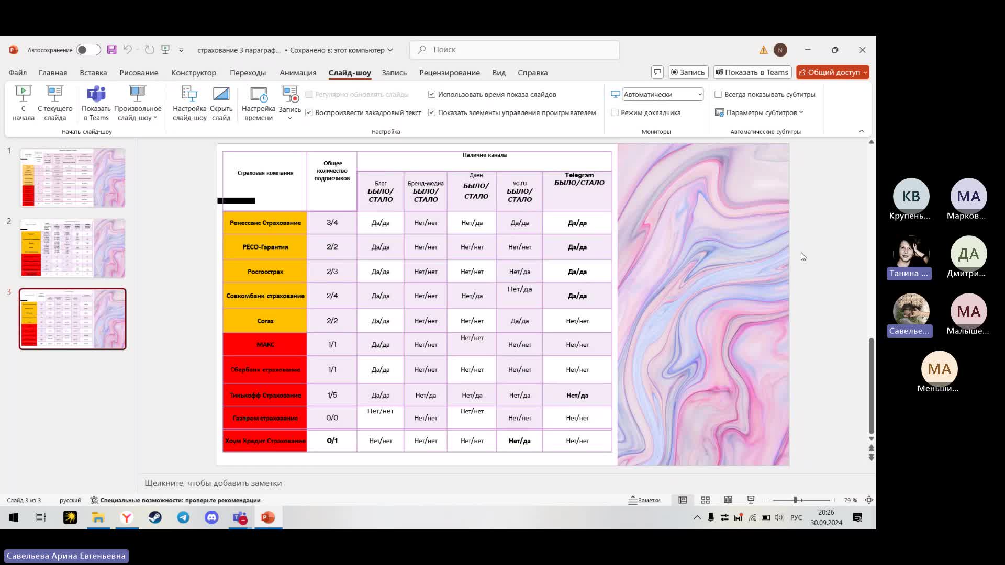Click zoom out minus button
The image size is (1005, 565).
click(768, 500)
